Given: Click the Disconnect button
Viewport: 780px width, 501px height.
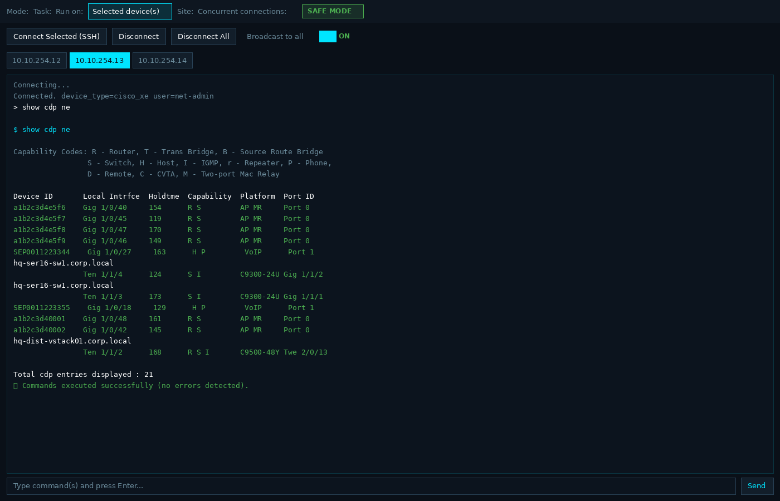Looking at the screenshot, I should (139, 36).
